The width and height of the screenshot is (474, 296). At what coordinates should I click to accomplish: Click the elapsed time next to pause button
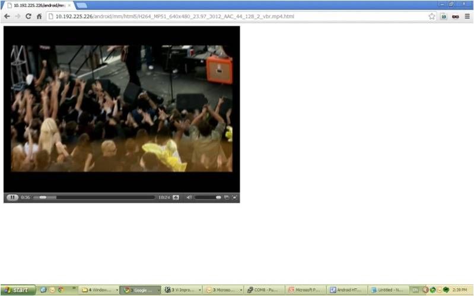tap(26, 197)
